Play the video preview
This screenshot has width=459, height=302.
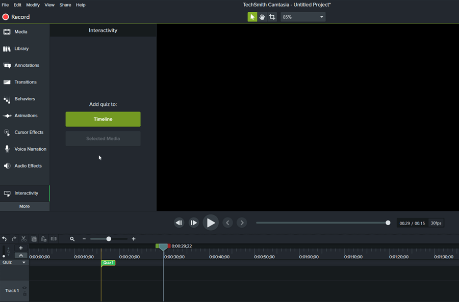[211, 223]
